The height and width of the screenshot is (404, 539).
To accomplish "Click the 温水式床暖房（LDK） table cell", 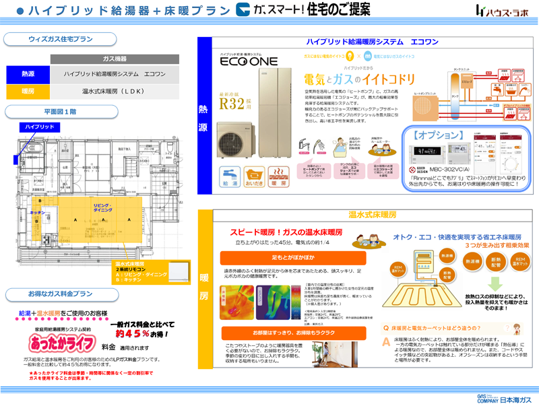I will 115,92.
